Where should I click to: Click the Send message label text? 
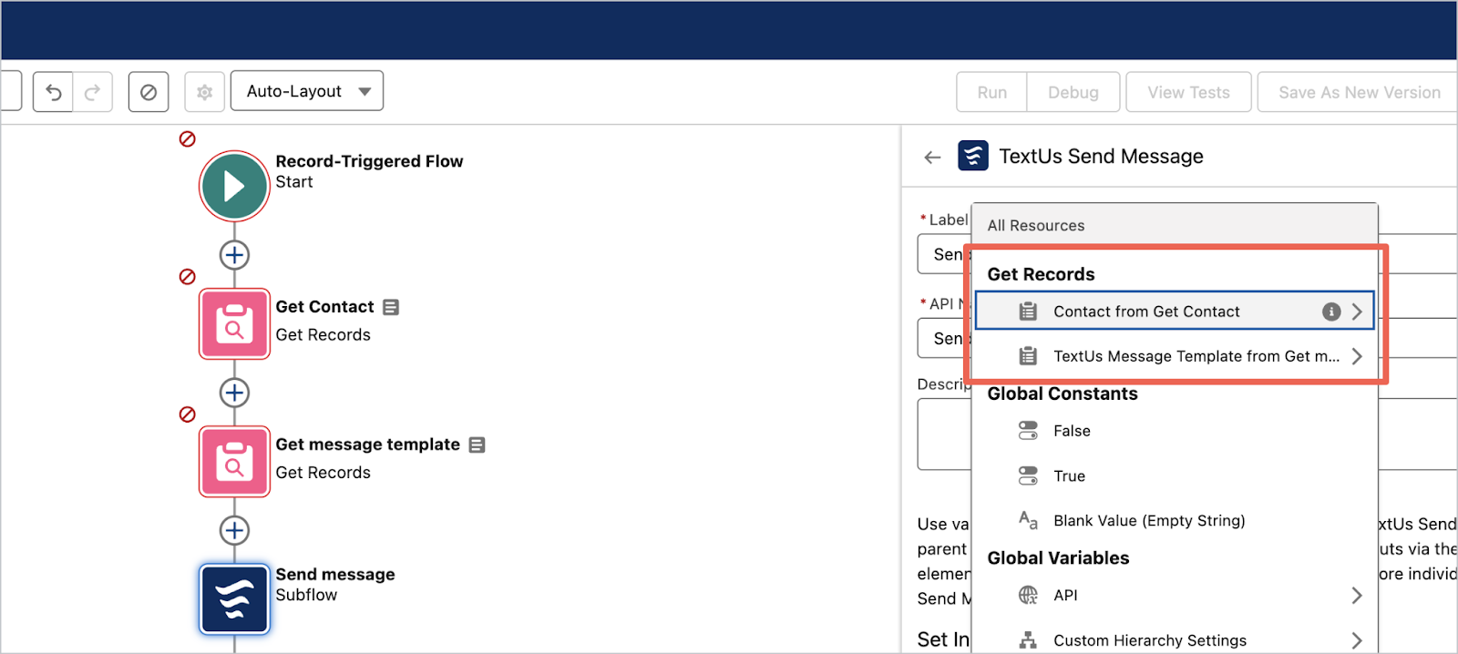click(335, 575)
